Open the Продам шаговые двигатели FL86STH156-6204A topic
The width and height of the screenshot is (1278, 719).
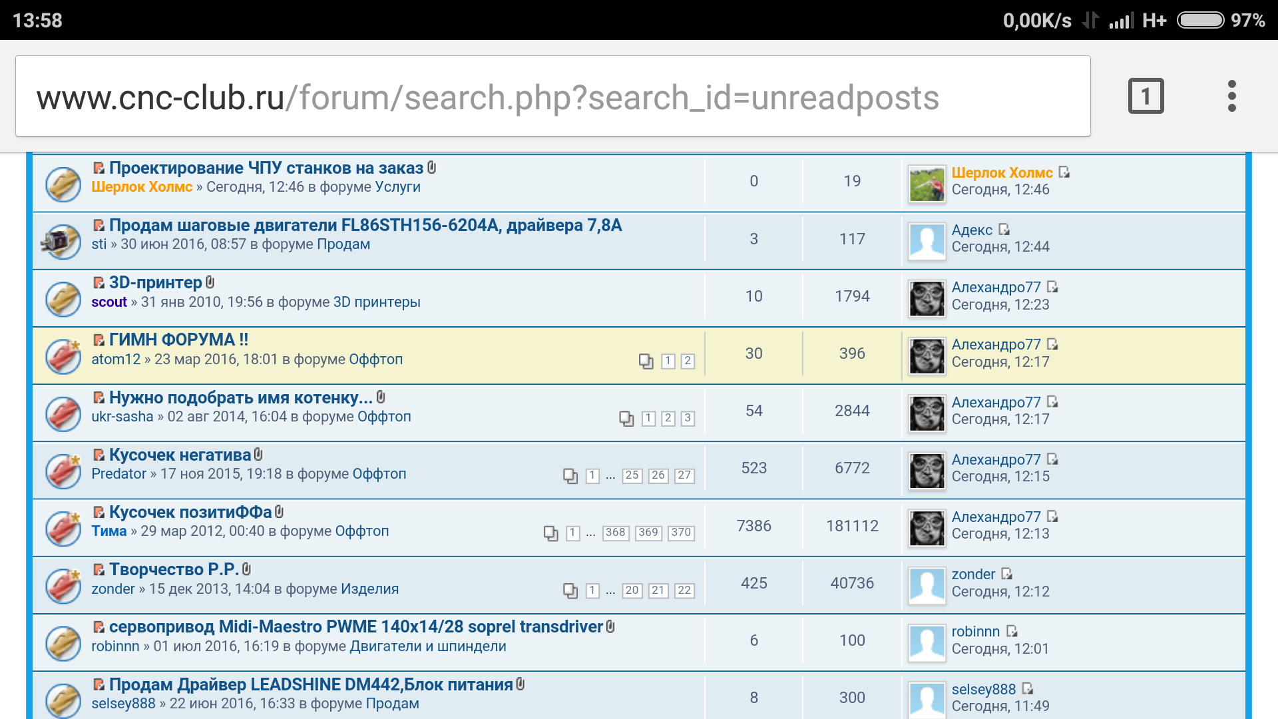click(x=365, y=225)
